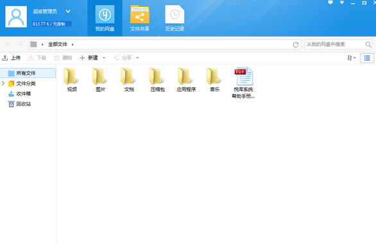This screenshot has width=376, height=244.
Task: Click the 上传 upload button
Action: point(11,58)
